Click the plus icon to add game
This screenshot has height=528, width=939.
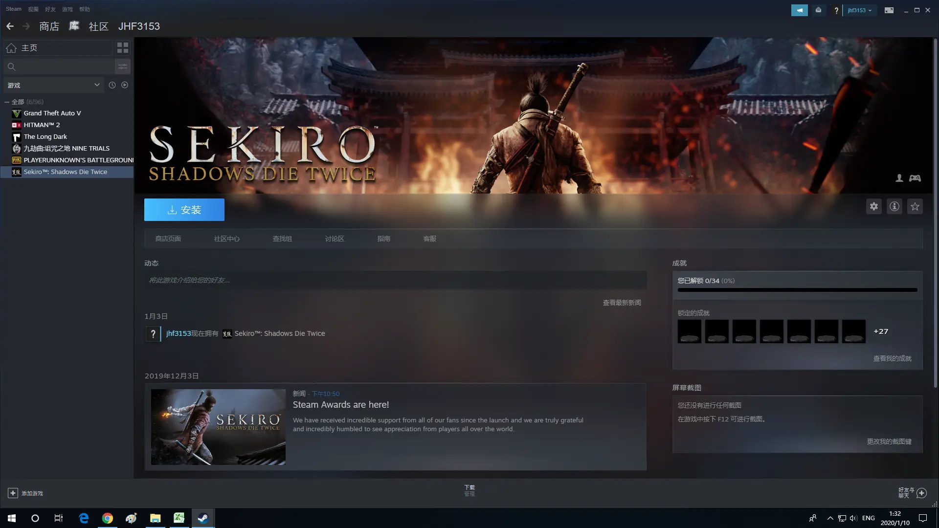coord(13,493)
